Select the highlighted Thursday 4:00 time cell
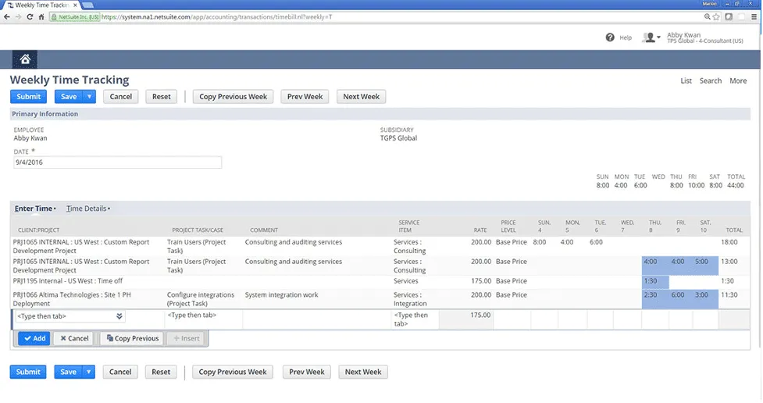This screenshot has height=403, width=763. point(654,262)
